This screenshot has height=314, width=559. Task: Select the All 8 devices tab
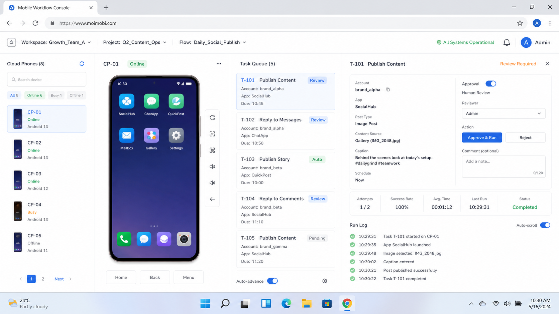pyautogui.click(x=14, y=95)
